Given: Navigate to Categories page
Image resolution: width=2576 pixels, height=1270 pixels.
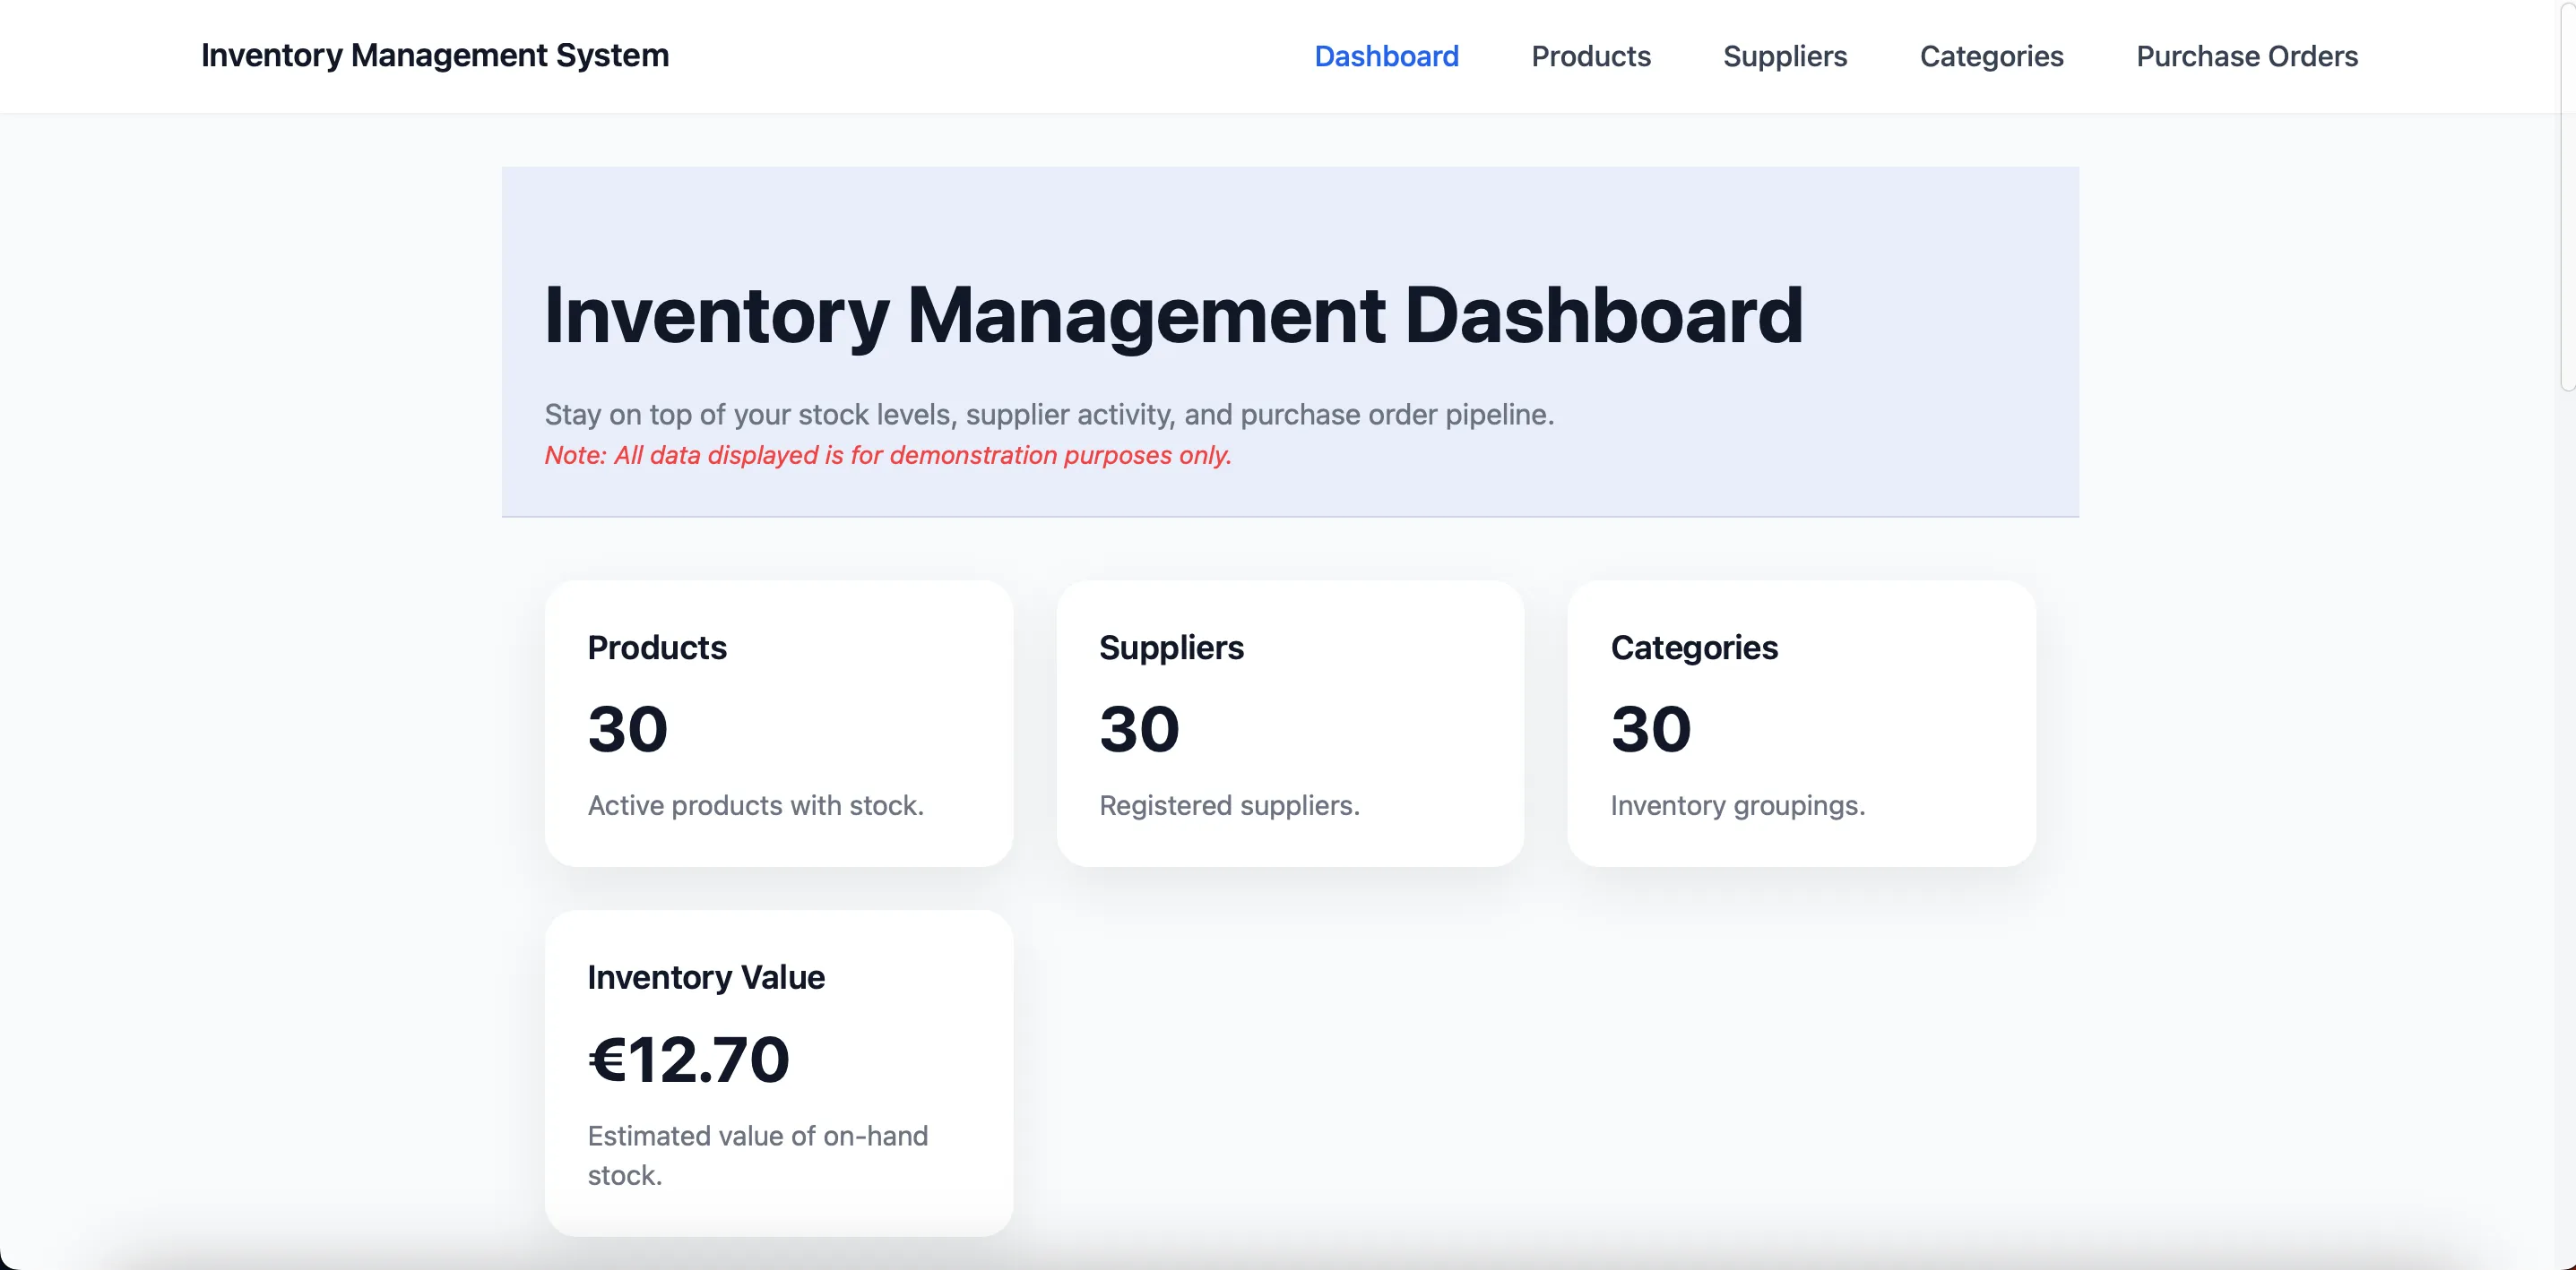Looking at the screenshot, I should pos(1991,56).
